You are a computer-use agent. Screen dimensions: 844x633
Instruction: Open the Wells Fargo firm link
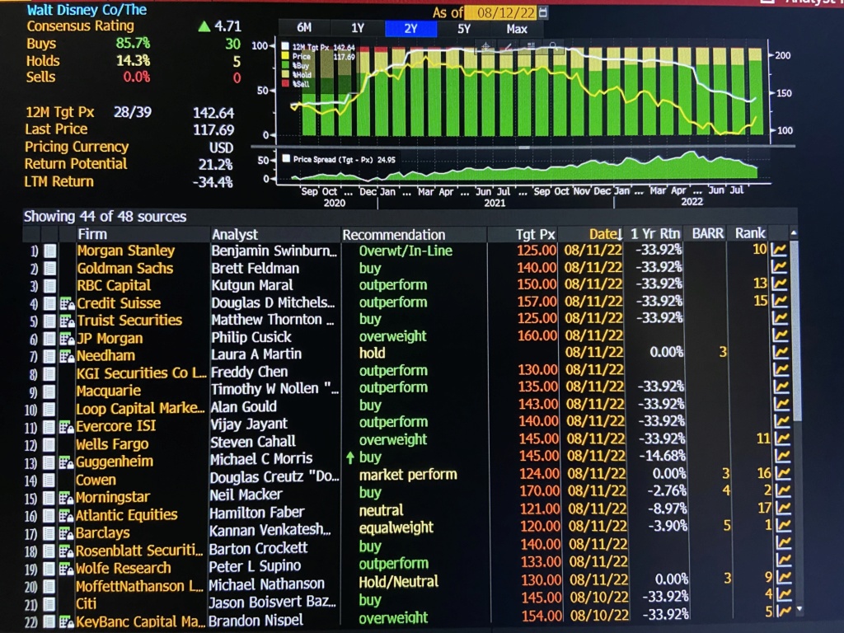pos(112,444)
